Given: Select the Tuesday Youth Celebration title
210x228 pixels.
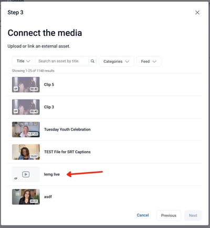Looking at the screenshot, I should (67, 130).
